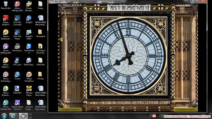Open the floppy folder
Viewport: 212px width, 119px height.
coord(40,5)
